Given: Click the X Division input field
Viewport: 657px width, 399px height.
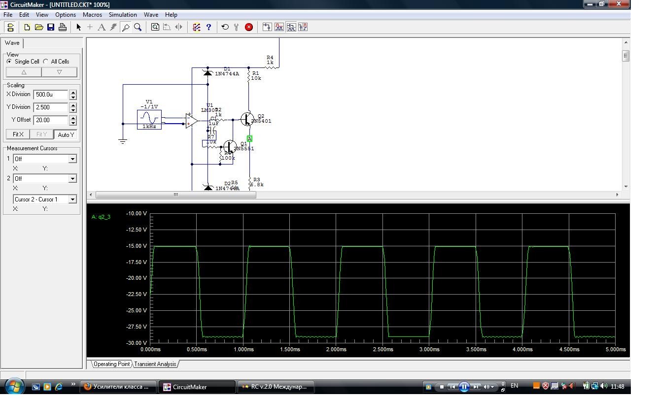Looking at the screenshot, I should pos(51,94).
